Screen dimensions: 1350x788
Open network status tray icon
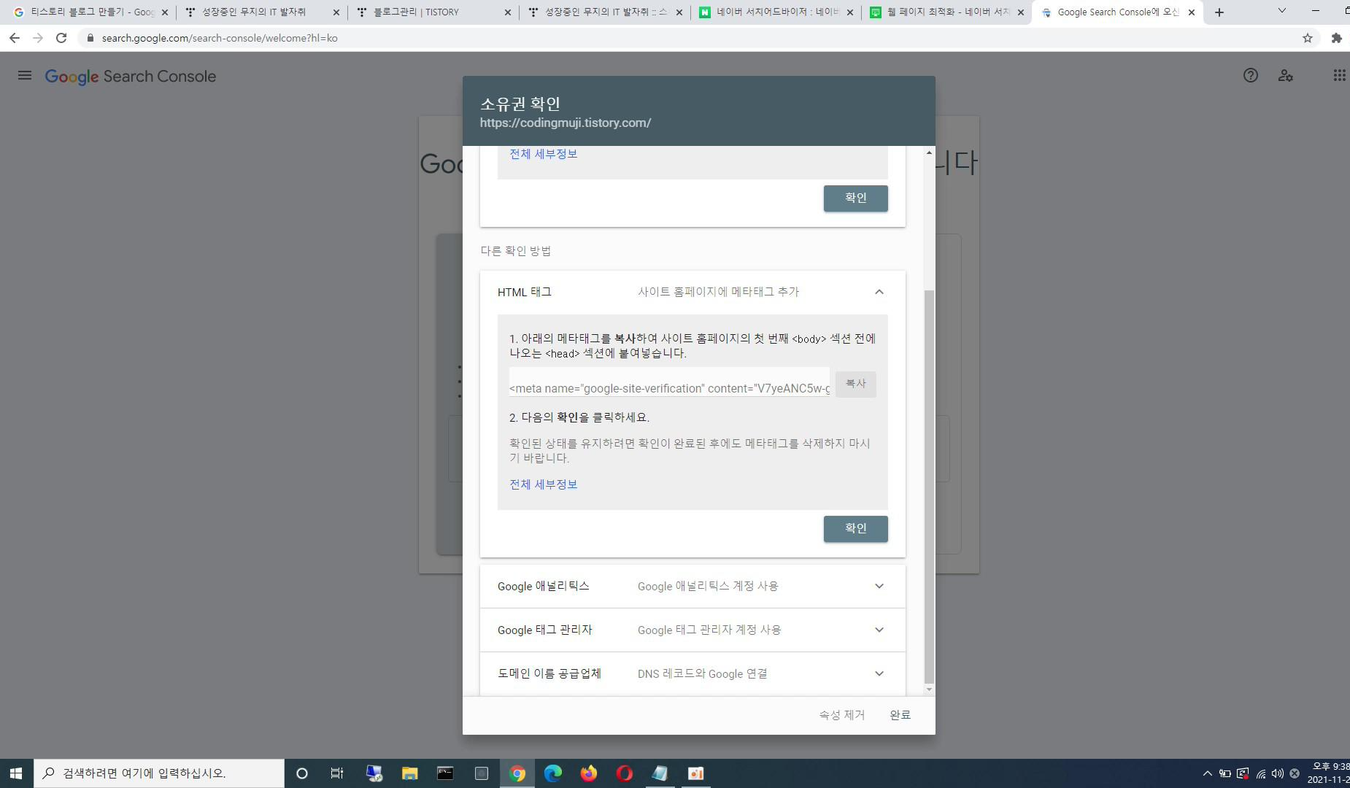(x=1260, y=773)
